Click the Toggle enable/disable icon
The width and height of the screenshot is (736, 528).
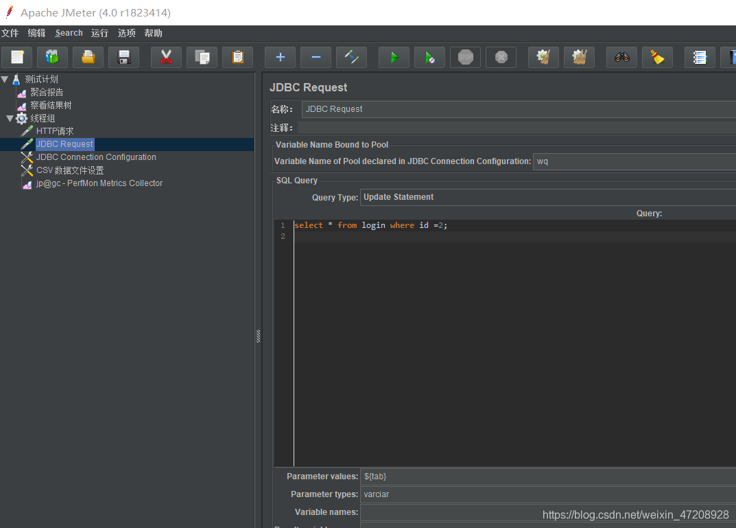[352, 57]
